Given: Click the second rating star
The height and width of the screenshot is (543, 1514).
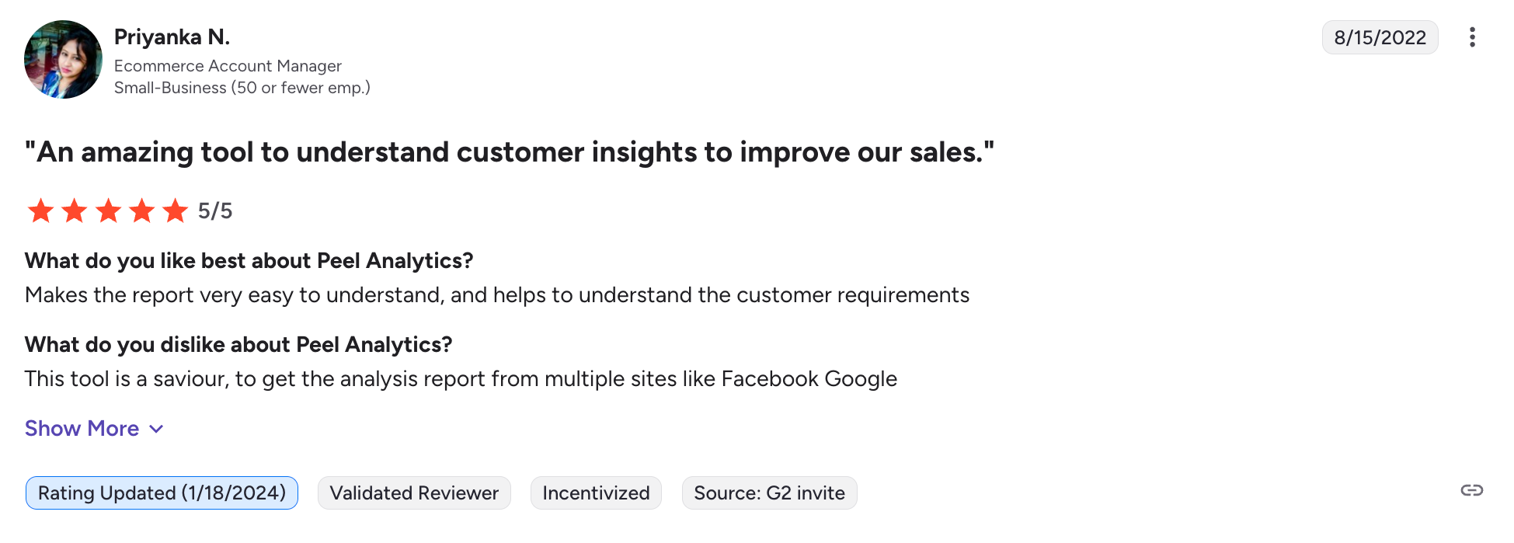Looking at the screenshot, I should 75,211.
